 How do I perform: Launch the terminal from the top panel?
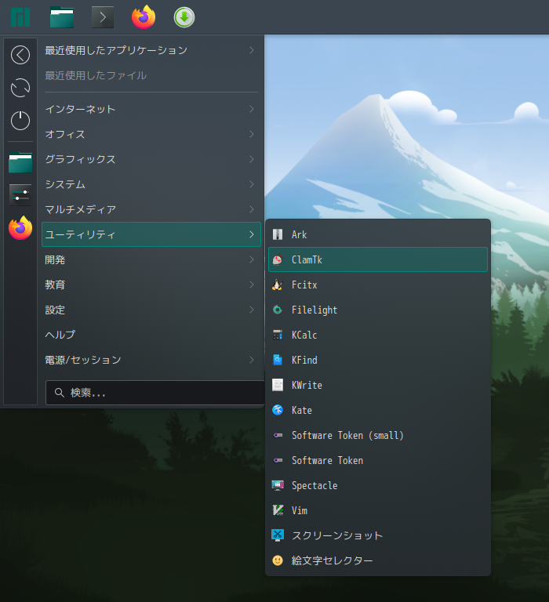(x=103, y=17)
